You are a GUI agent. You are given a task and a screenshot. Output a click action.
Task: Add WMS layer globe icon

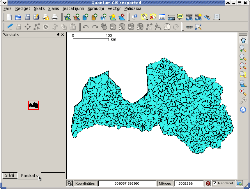click(104, 17)
